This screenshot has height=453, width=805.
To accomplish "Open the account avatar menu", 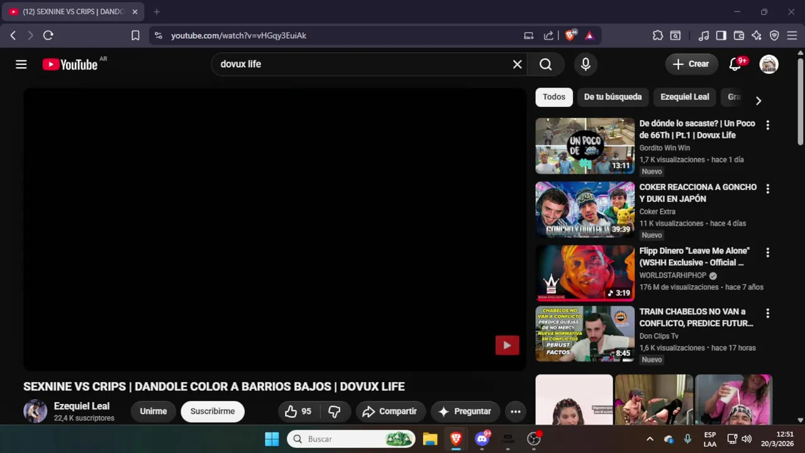I will click(769, 64).
